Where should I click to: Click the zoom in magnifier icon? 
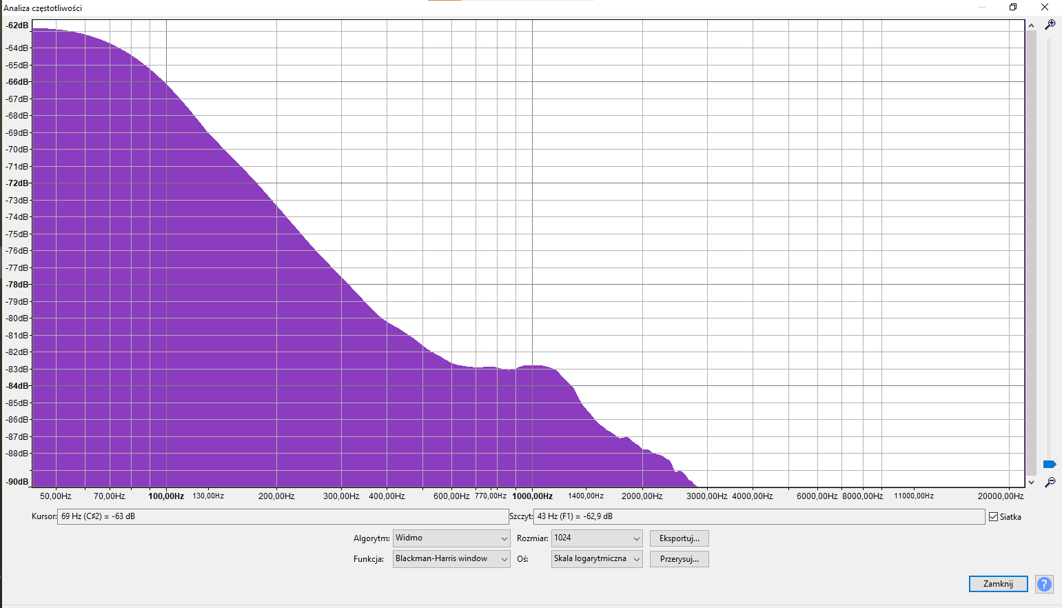[x=1050, y=25]
